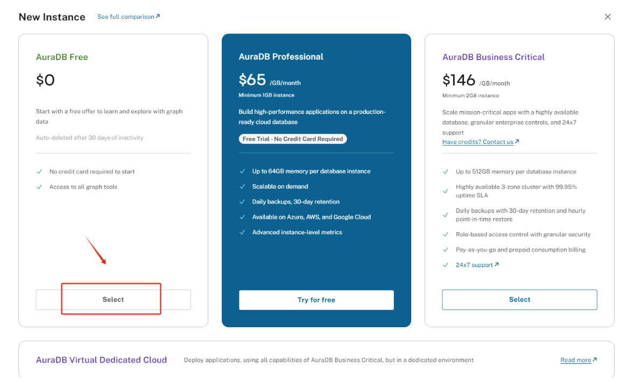Click the 'AuraDB Virtual Dedicated Cloud' heading
Screen dimensions: 634x389
tap(101, 360)
